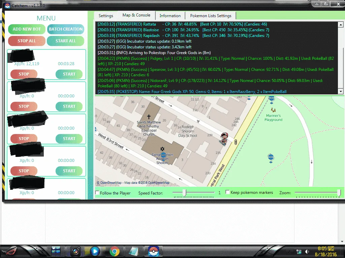Stop the bot showing Xp/h 12,119
Screen dimensions: 345x258
click(24, 74)
